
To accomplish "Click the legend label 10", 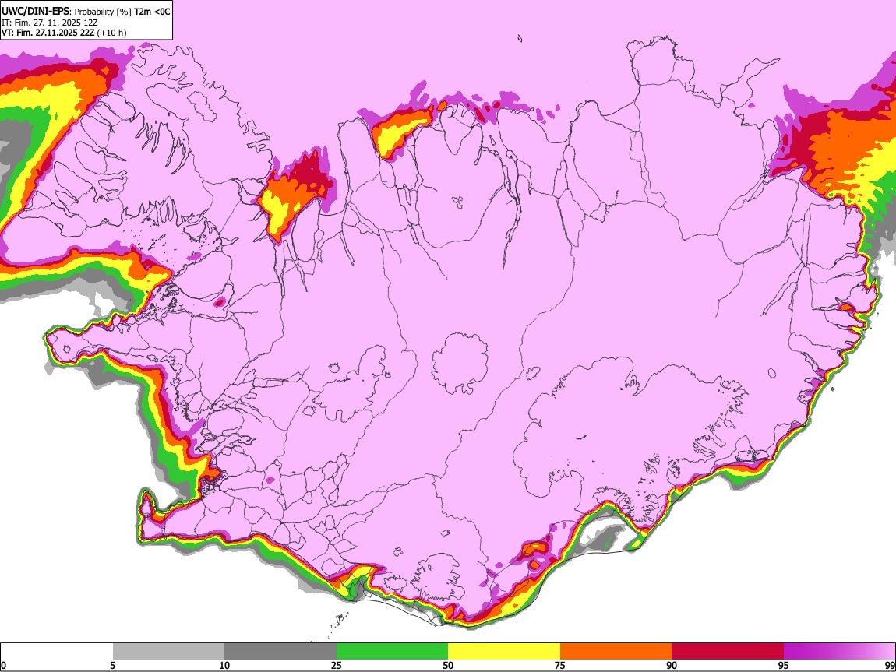I will coord(224,665).
